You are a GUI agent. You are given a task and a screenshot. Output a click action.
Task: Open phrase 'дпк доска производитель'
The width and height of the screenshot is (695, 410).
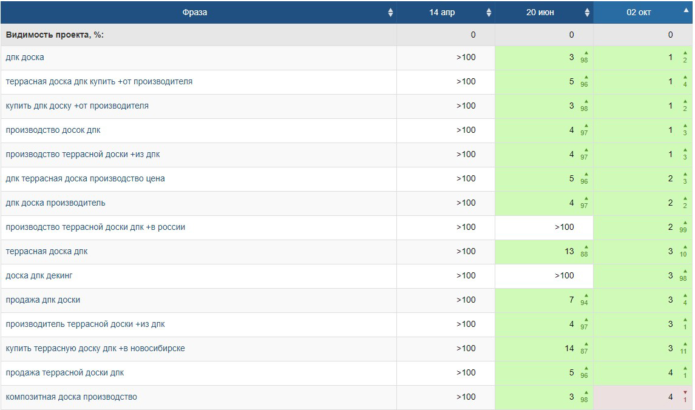point(55,203)
